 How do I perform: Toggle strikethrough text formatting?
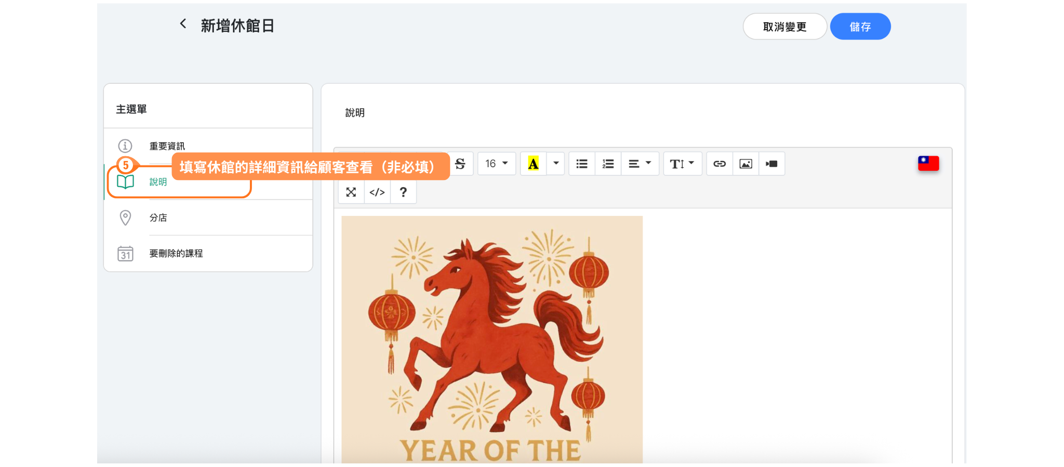pyautogui.click(x=460, y=164)
